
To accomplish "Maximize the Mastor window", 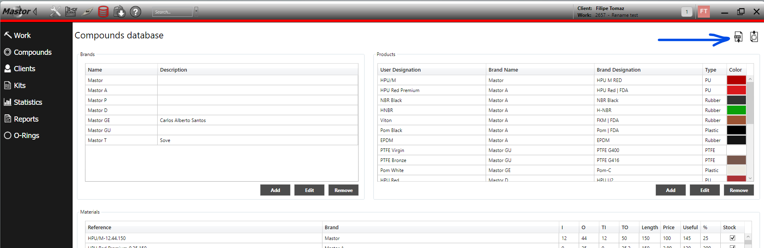I will (741, 12).
